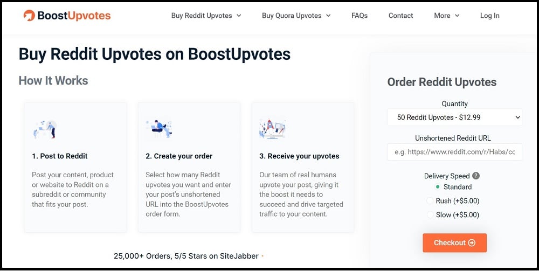539x271 pixels.
Task: Click the Unshortened Reddit URL input field
Action: [x=454, y=152]
